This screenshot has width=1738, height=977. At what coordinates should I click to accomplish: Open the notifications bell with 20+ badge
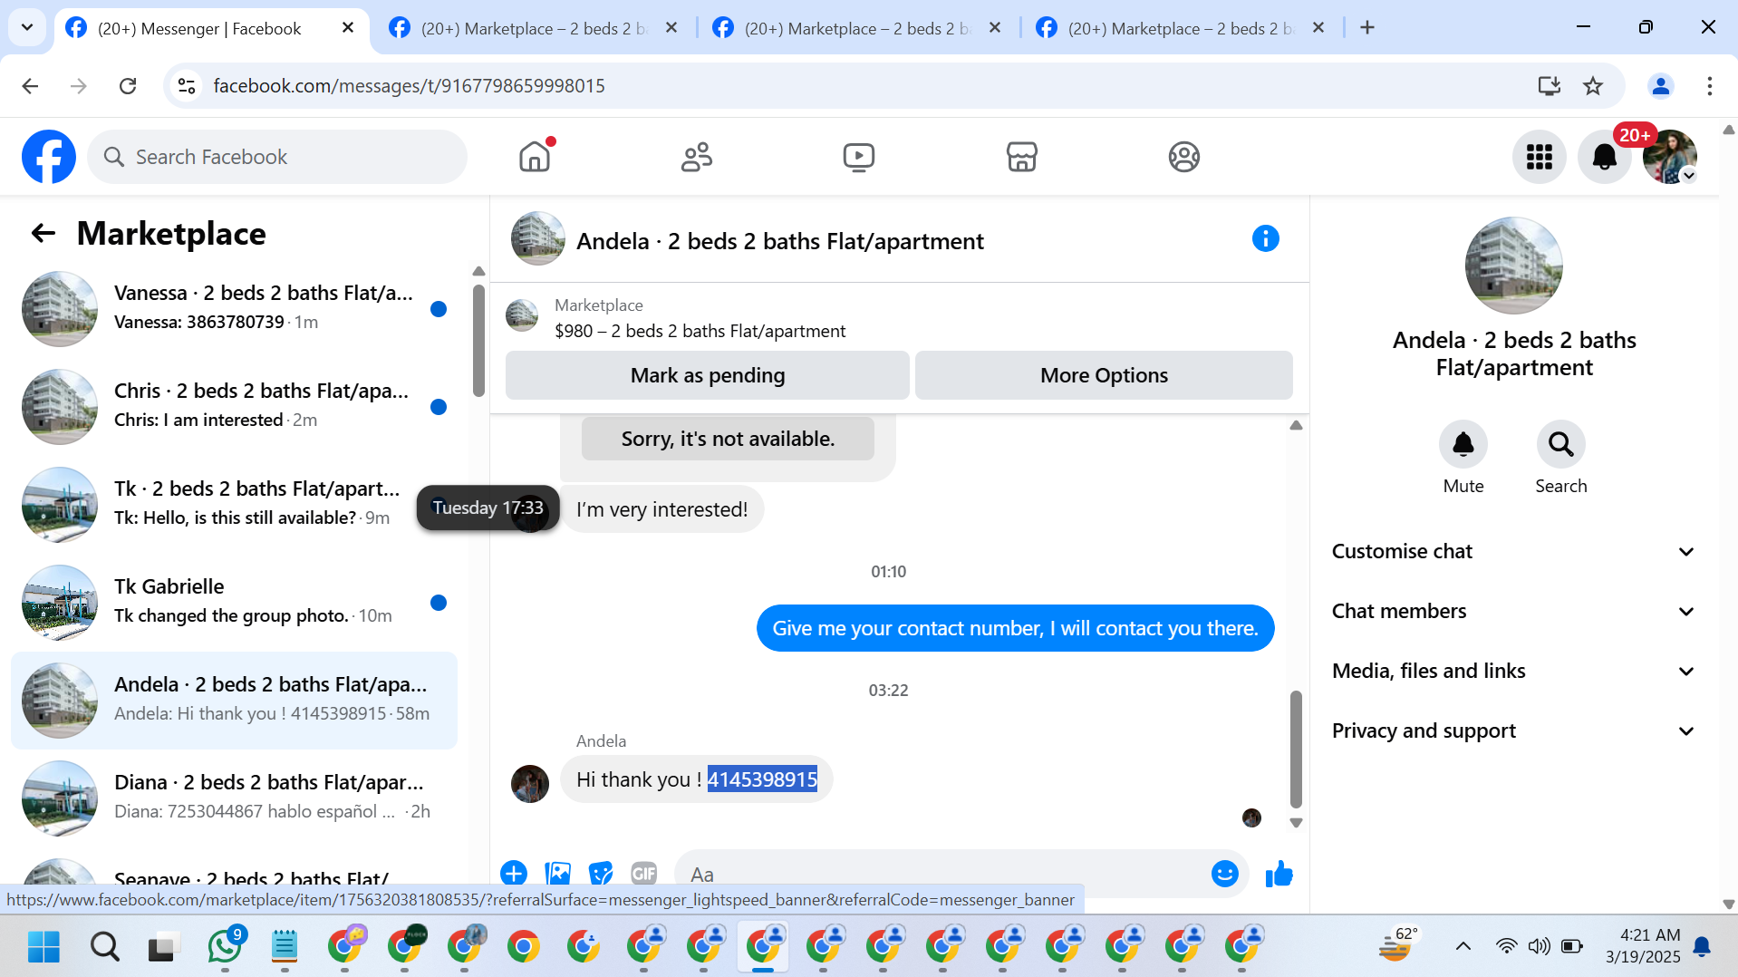pos(1604,157)
